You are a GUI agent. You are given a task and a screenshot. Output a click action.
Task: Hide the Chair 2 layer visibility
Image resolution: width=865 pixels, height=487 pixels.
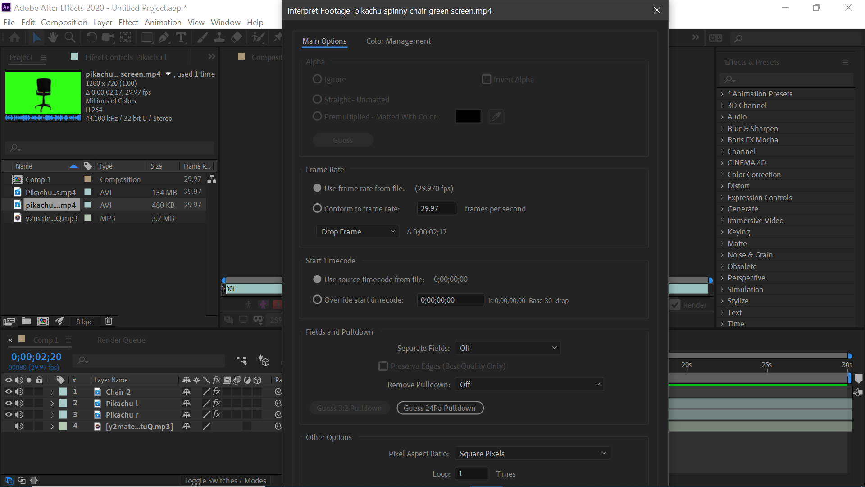[8, 392]
